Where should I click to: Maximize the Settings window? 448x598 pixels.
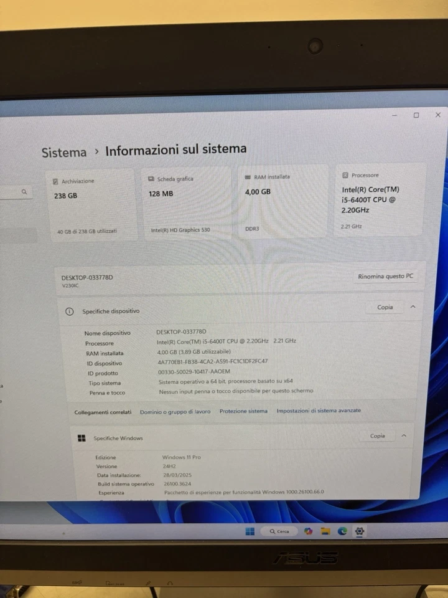[416, 115]
